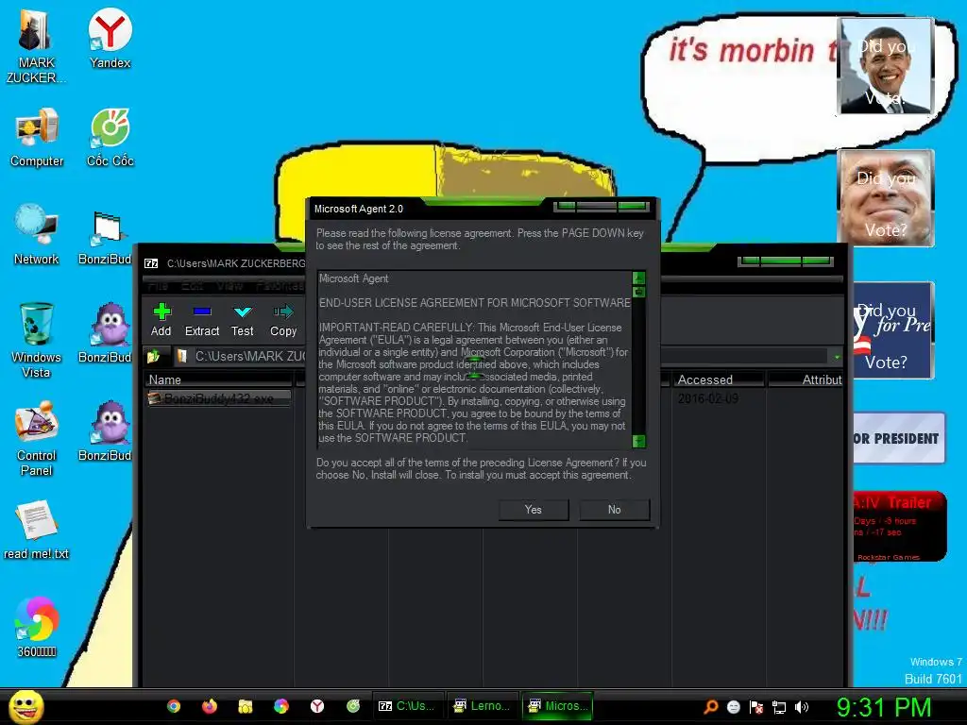Select BonziBuddy432.exe in the file list
Image resolution: width=967 pixels, height=725 pixels.
pyautogui.click(x=219, y=399)
